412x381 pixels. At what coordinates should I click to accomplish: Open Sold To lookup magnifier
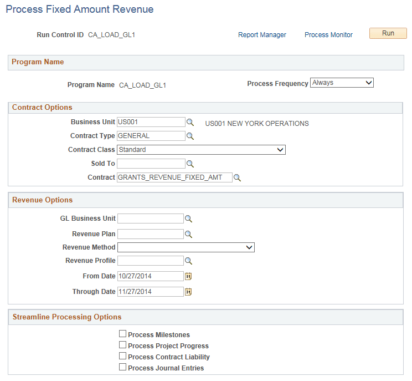[x=190, y=164]
